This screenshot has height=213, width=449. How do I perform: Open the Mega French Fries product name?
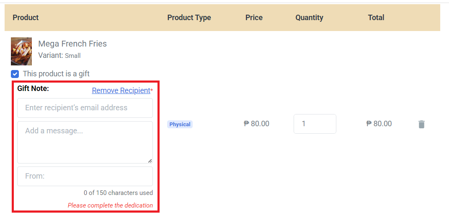[x=72, y=44]
